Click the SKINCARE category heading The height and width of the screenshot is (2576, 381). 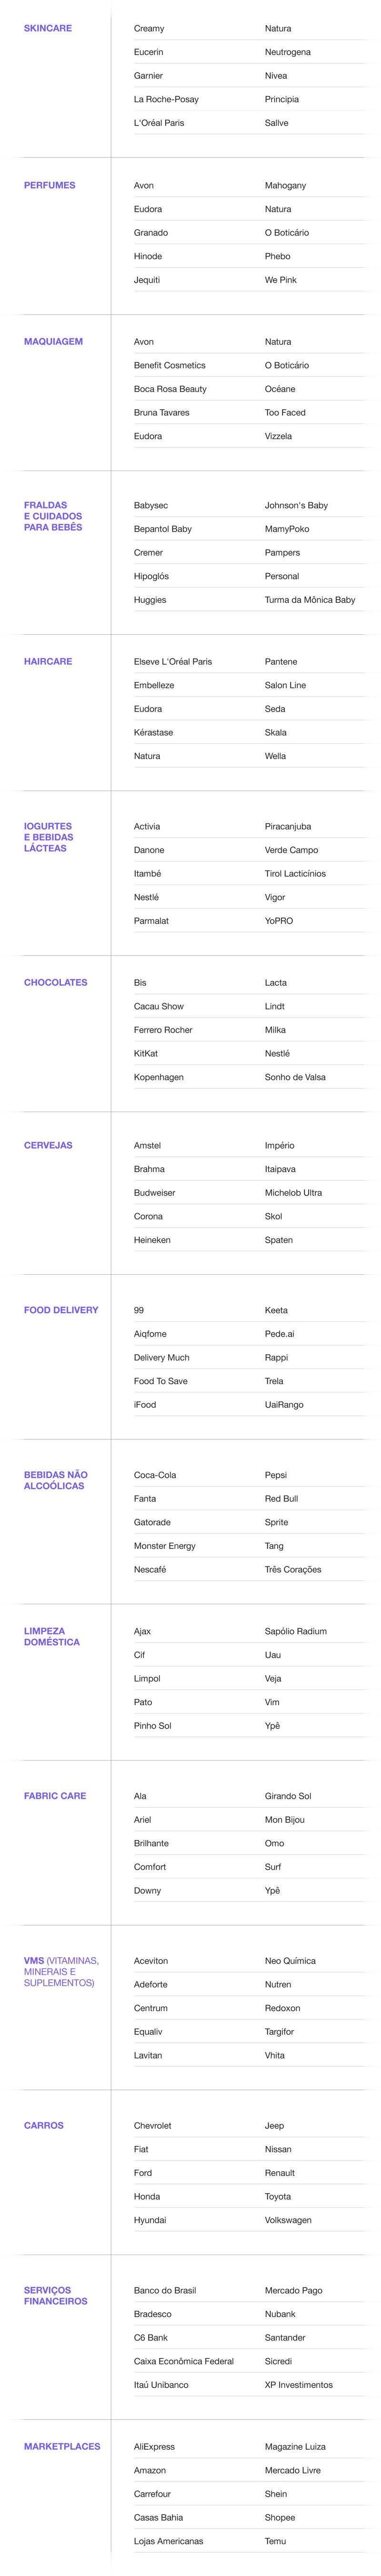click(x=48, y=28)
